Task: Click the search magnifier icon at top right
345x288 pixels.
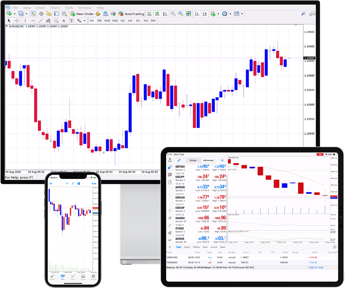Action: point(303,14)
